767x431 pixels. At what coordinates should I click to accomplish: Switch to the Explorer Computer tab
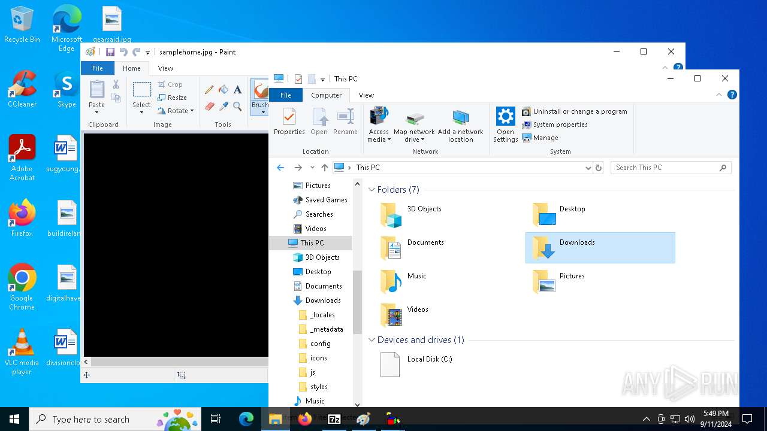coord(326,95)
